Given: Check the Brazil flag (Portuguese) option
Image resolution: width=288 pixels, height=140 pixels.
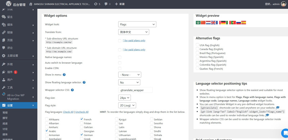Looking at the screenshot, I should 197,53.
